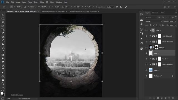The width and height of the screenshot is (178, 100).
Task: Open the Opacity slider dropdown arrow
Action: pyautogui.click(x=175, y=21)
